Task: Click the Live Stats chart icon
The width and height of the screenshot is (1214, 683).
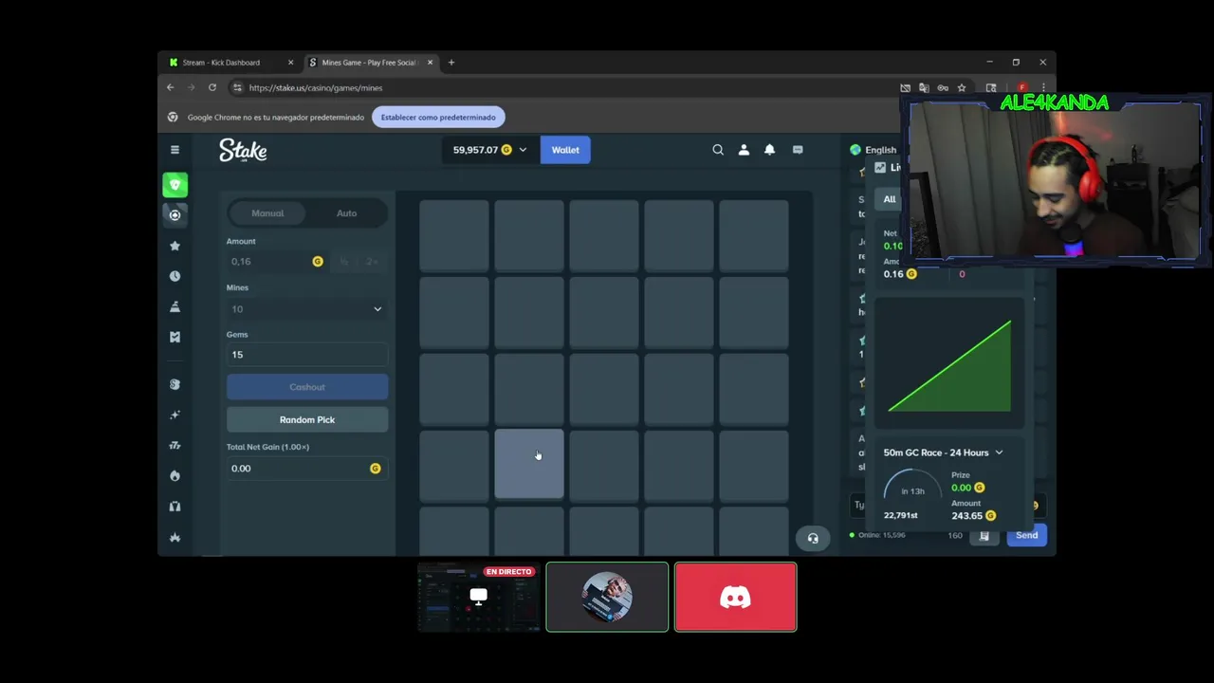Action: [880, 167]
